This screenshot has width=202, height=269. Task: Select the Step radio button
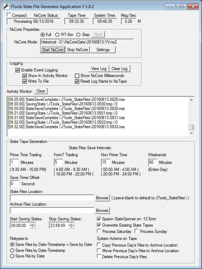[78, 35]
